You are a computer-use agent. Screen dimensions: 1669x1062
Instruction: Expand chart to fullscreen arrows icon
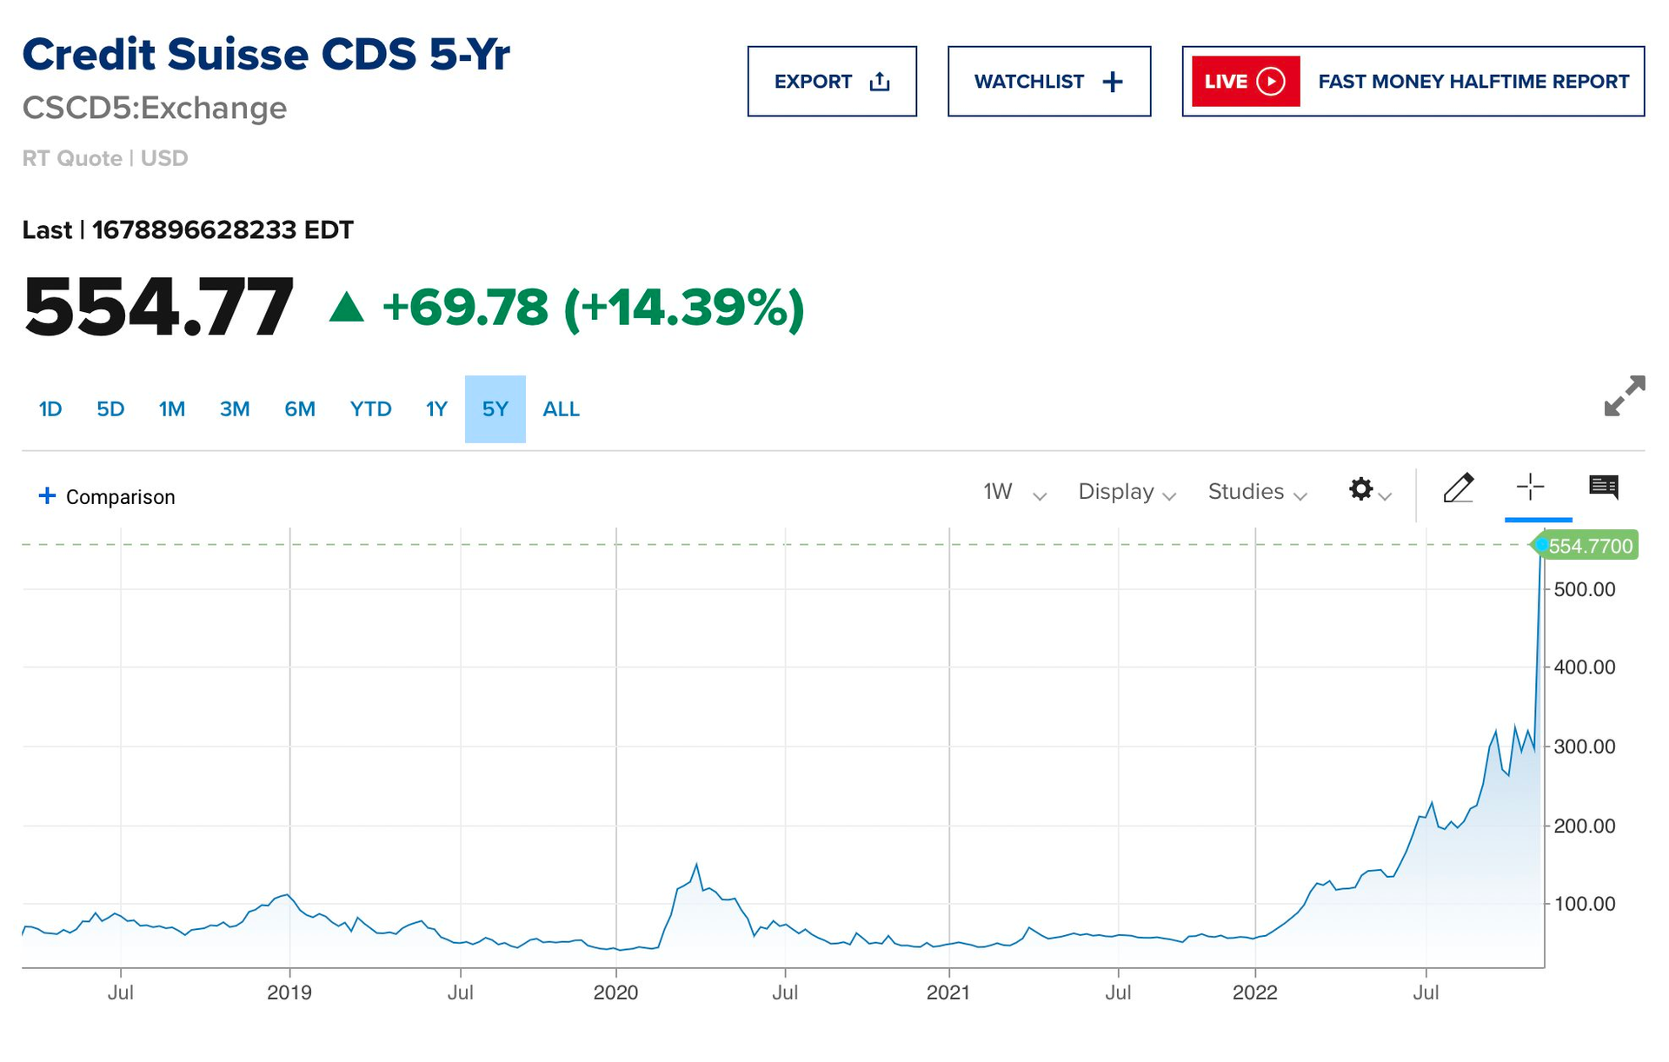pos(1624,396)
